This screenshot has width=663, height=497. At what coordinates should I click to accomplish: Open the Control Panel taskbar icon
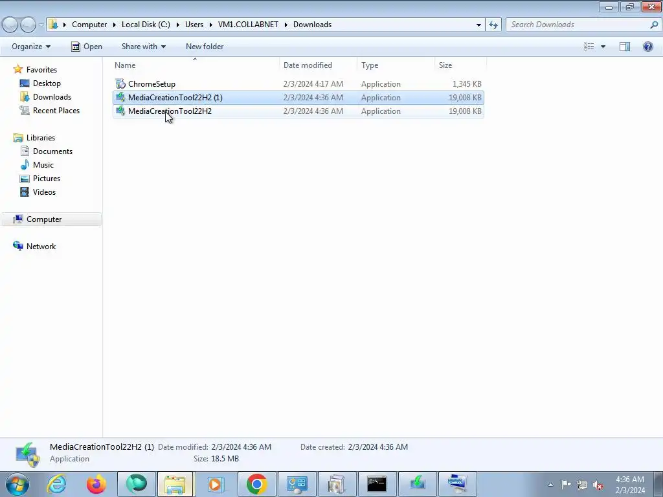(x=297, y=484)
